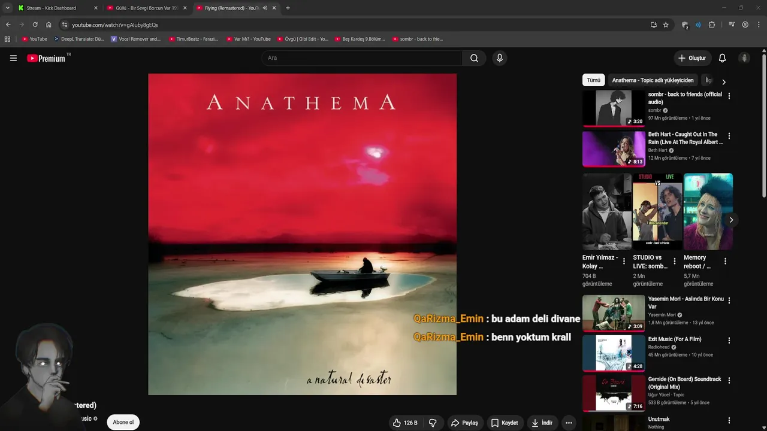
Task: Open options for Beth Hart video
Action: click(x=729, y=136)
